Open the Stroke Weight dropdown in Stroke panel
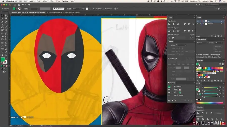This screenshot has width=227, height=127. 185,45
